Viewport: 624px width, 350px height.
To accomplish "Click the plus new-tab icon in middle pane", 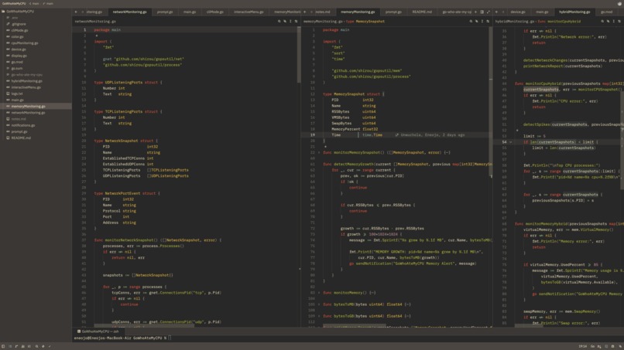I will pyautogui.click(x=475, y=12).
